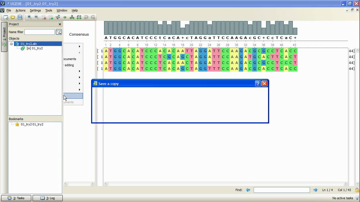Click the greyed-out undo icon

[86, 17]
